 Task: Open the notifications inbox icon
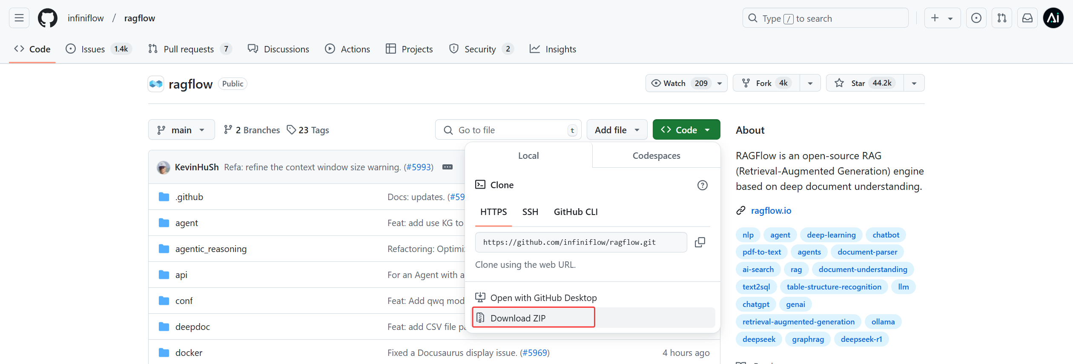tap(1027, 18)
